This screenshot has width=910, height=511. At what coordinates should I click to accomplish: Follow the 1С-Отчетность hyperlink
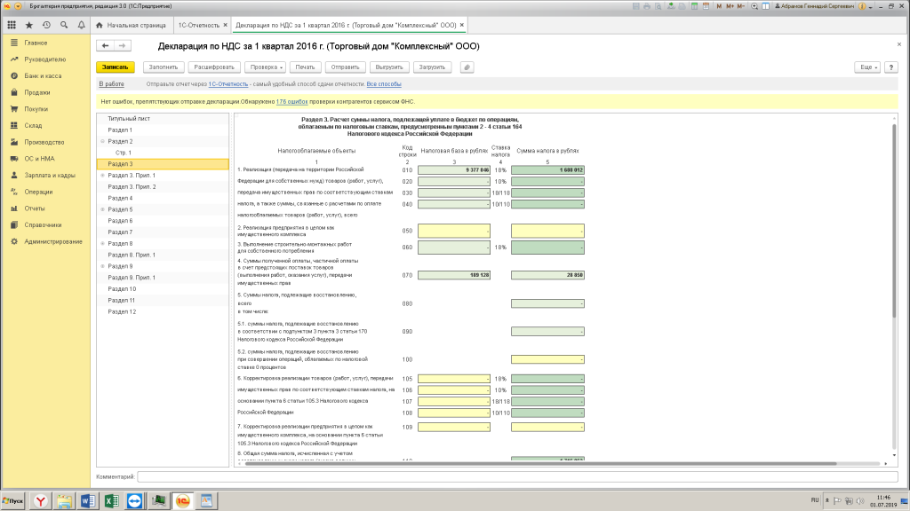[228, 84]
